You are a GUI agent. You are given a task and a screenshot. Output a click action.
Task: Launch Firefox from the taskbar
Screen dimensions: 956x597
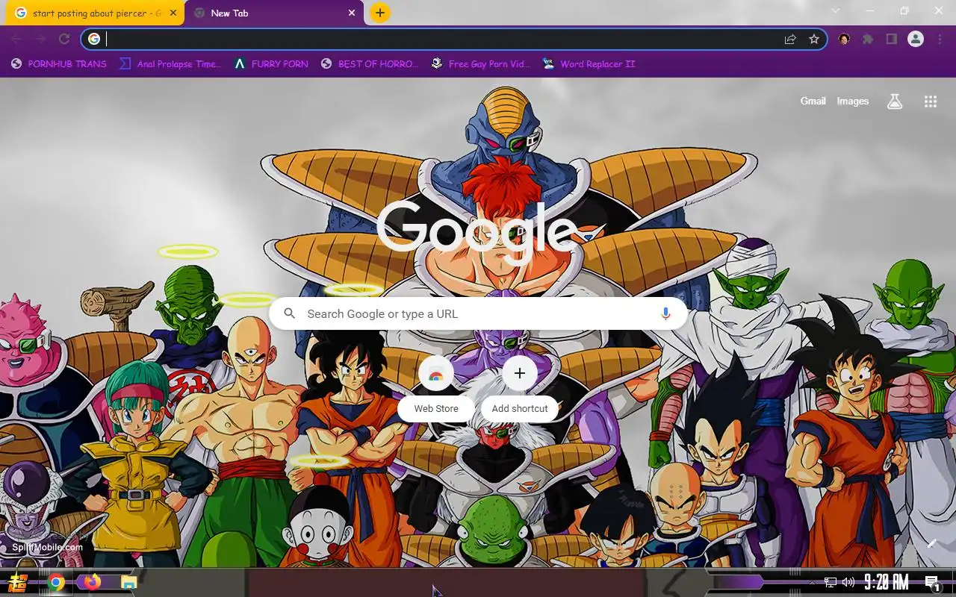pos(93,582)
